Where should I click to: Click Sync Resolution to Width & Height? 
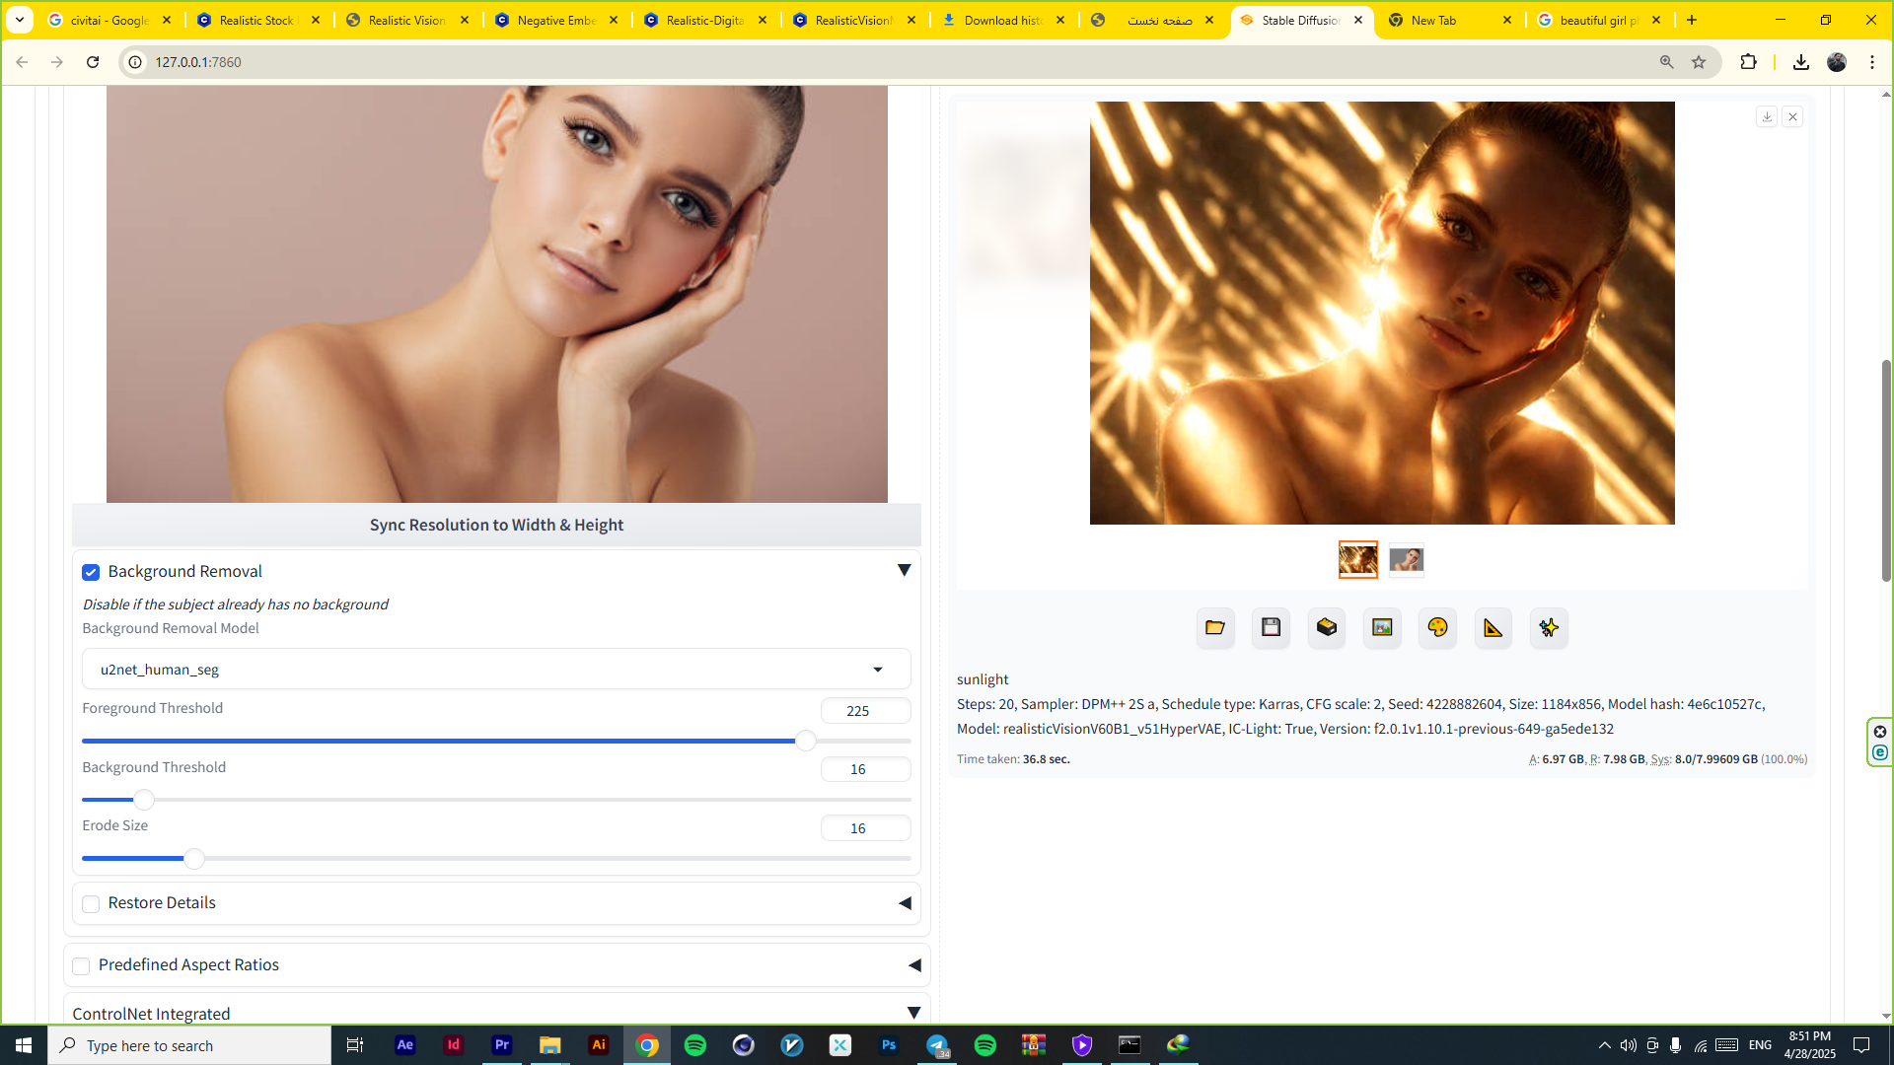coord(496,526)
